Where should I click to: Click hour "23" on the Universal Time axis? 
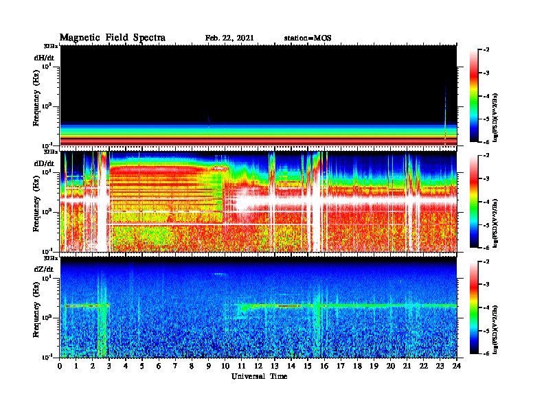[x=440, y=366]
